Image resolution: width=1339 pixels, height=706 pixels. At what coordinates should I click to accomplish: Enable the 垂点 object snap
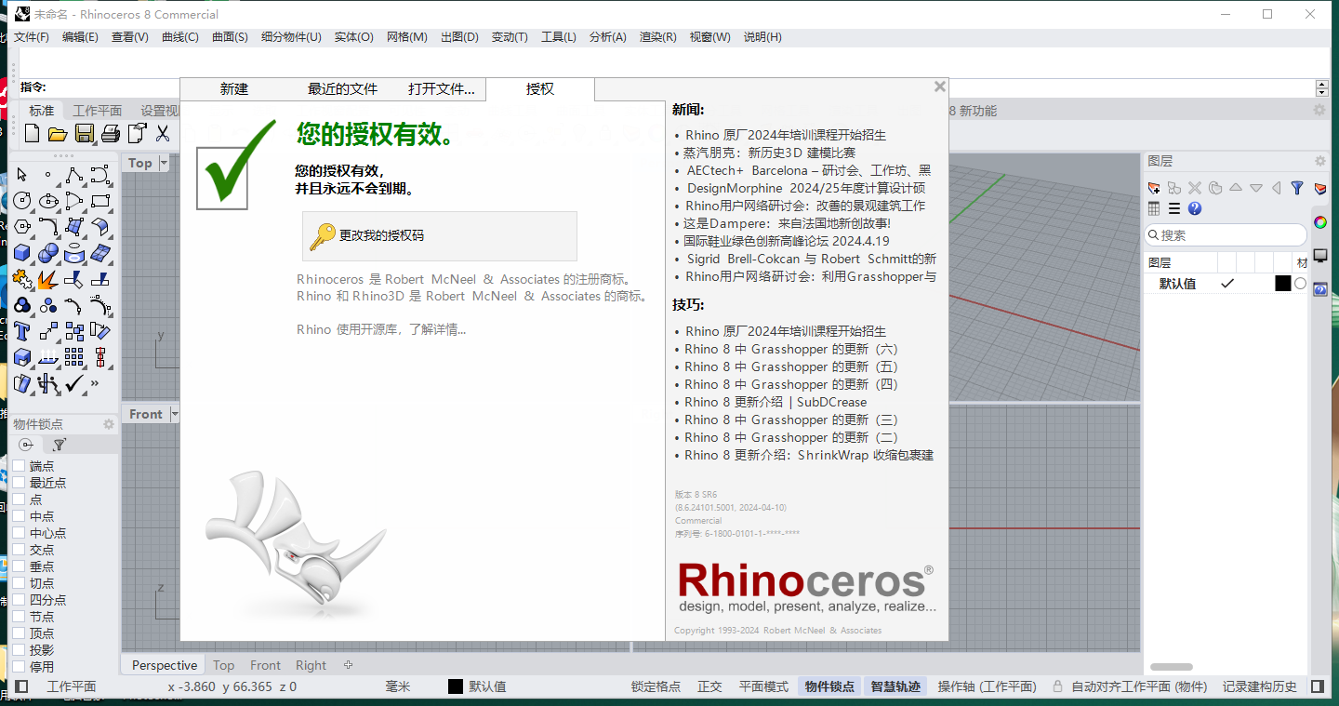click(18, 566)
